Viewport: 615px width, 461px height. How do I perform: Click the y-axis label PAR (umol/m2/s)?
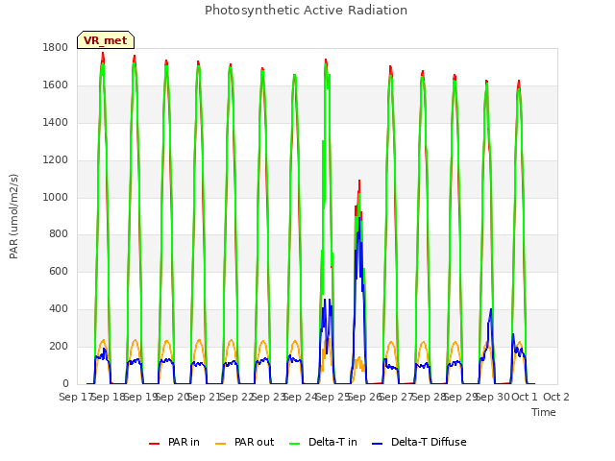13,216
